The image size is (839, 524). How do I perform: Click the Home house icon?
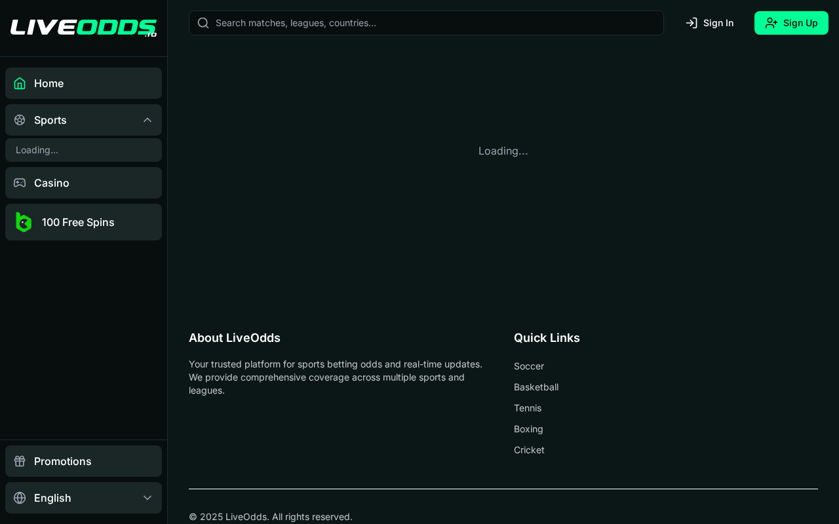(20, 83)
